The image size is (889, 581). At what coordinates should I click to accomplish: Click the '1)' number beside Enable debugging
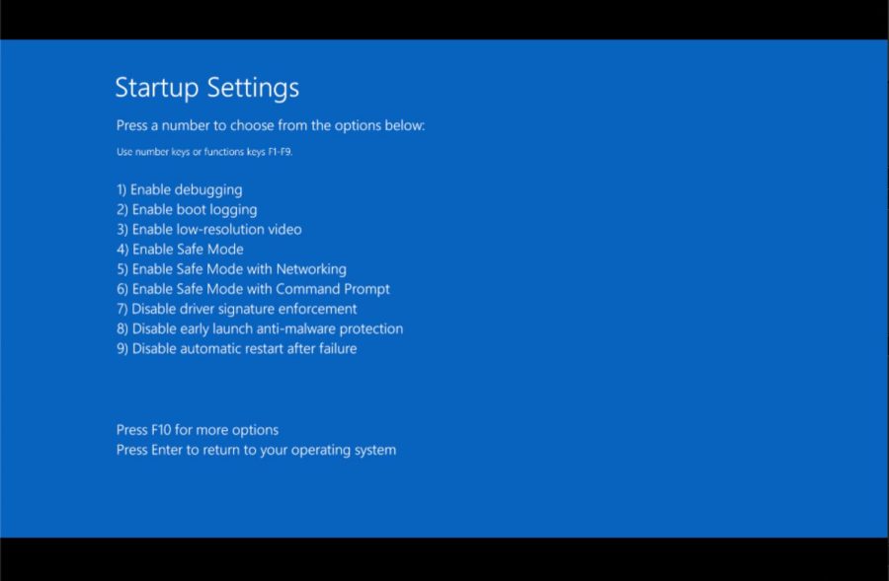(122, 189)
